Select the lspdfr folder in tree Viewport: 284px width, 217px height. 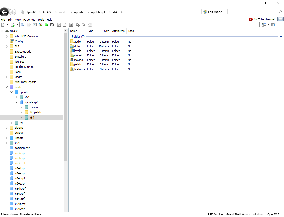[18, 77]
